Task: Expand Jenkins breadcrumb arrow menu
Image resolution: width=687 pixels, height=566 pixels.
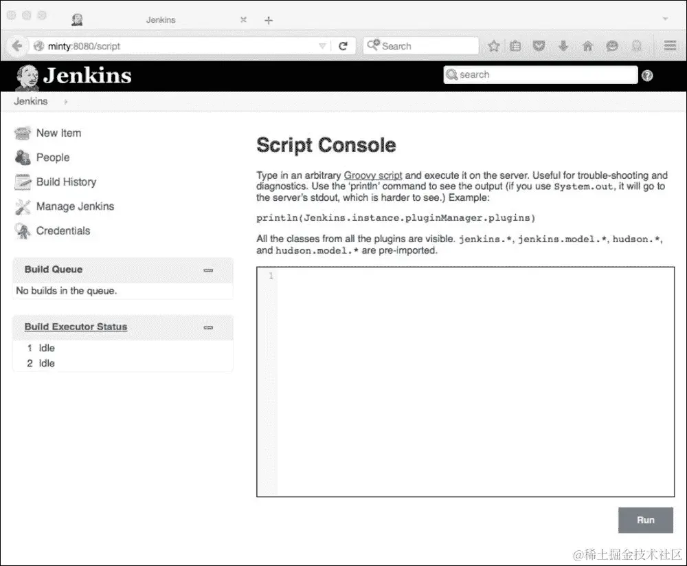Action: pos(66,101)
